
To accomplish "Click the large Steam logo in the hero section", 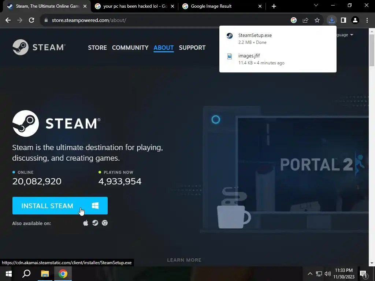I will coord(56,123).
